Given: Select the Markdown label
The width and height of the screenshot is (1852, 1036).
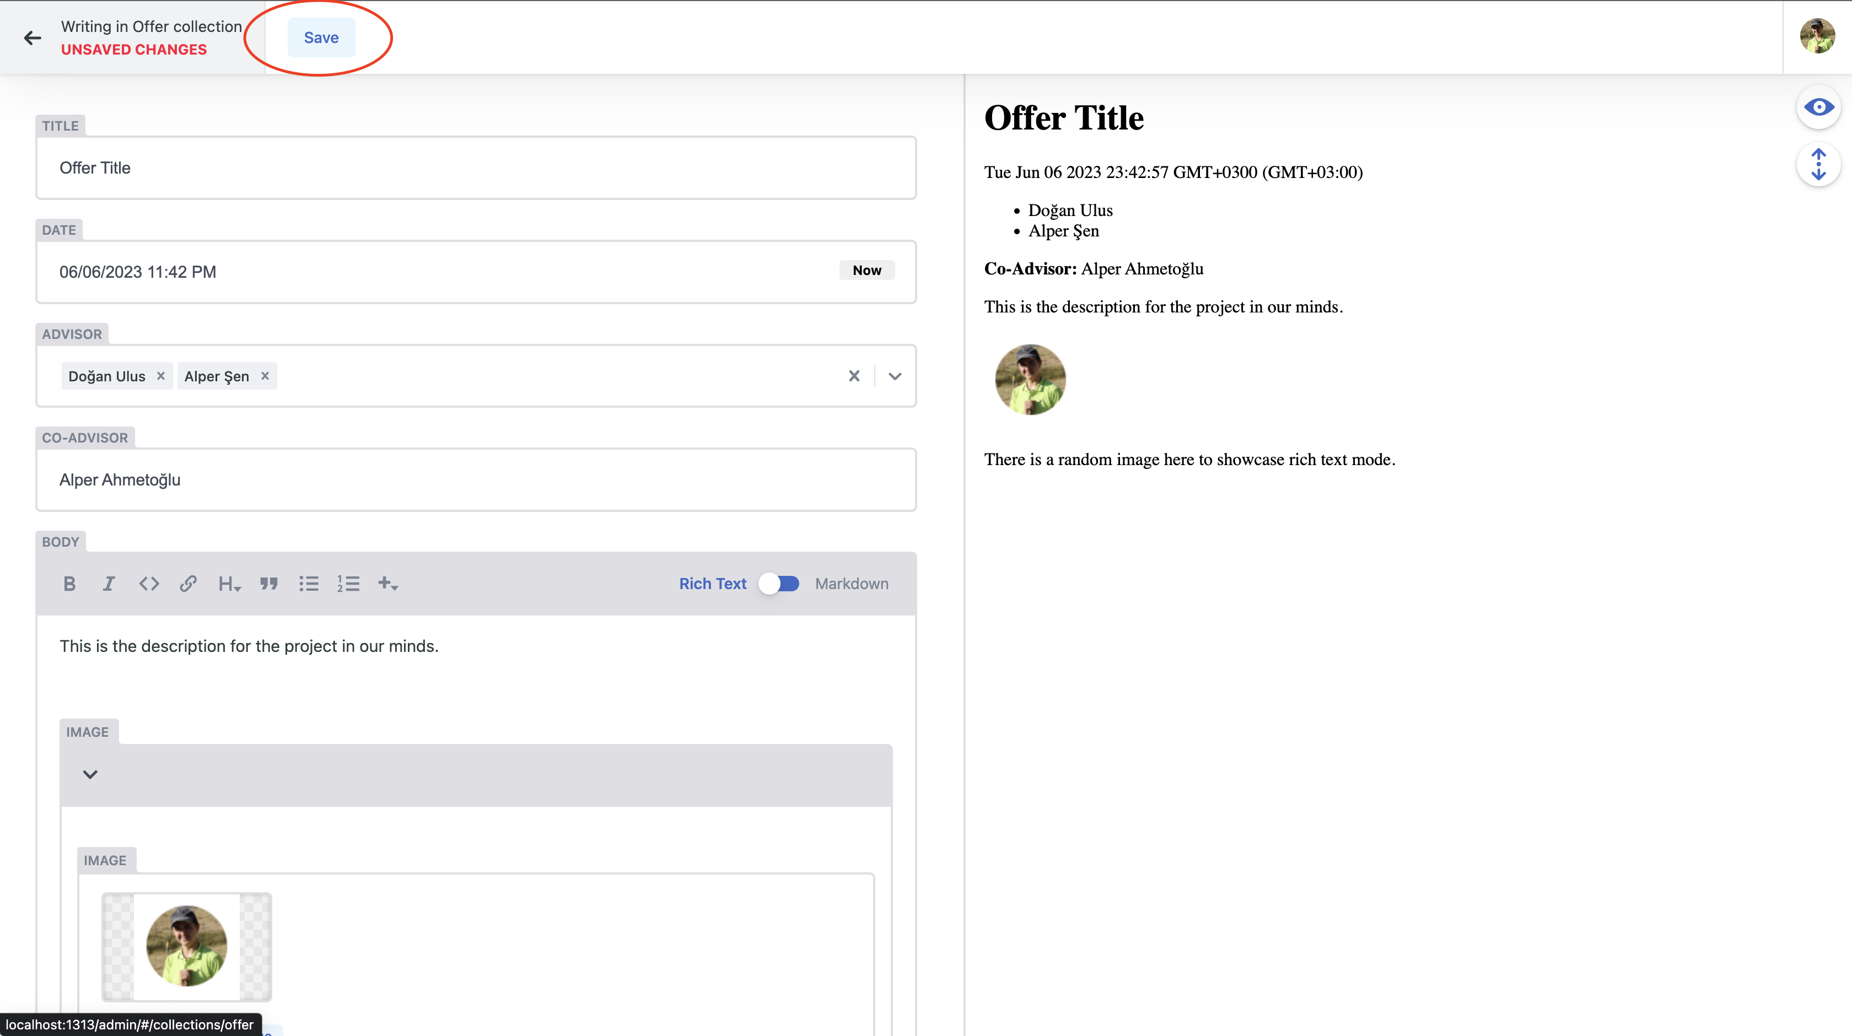Looking at the screenshot, I should (x=851, y=584).
